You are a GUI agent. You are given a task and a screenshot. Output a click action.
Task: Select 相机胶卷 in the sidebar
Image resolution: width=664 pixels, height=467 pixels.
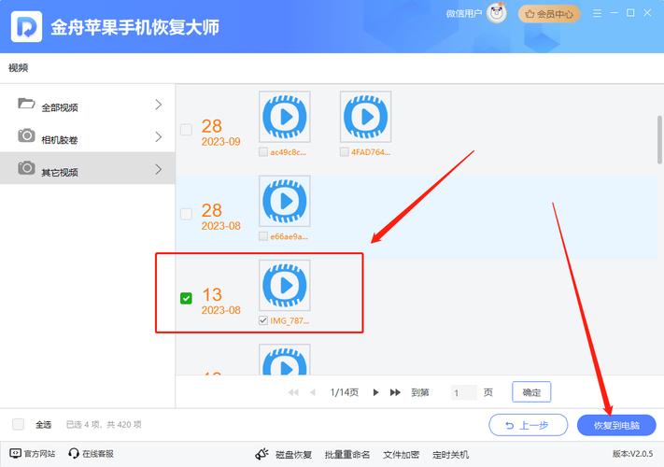coord(87,136)
